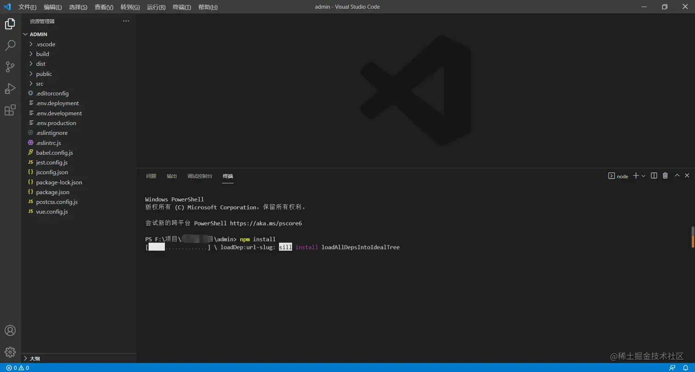Open the Source Control view
695x372 pixels.
(x=10, y=67)
